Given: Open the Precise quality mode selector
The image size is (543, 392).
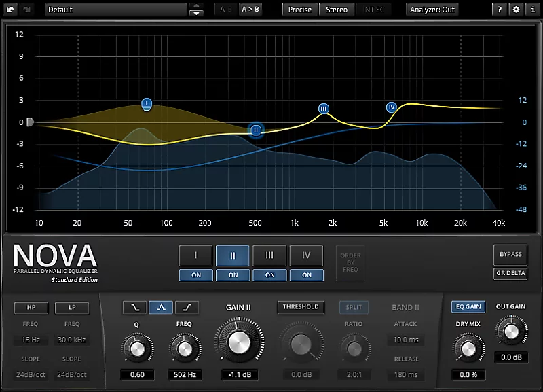Looking at the screenshot, I should pyautogui.click(x=300, y=10).
